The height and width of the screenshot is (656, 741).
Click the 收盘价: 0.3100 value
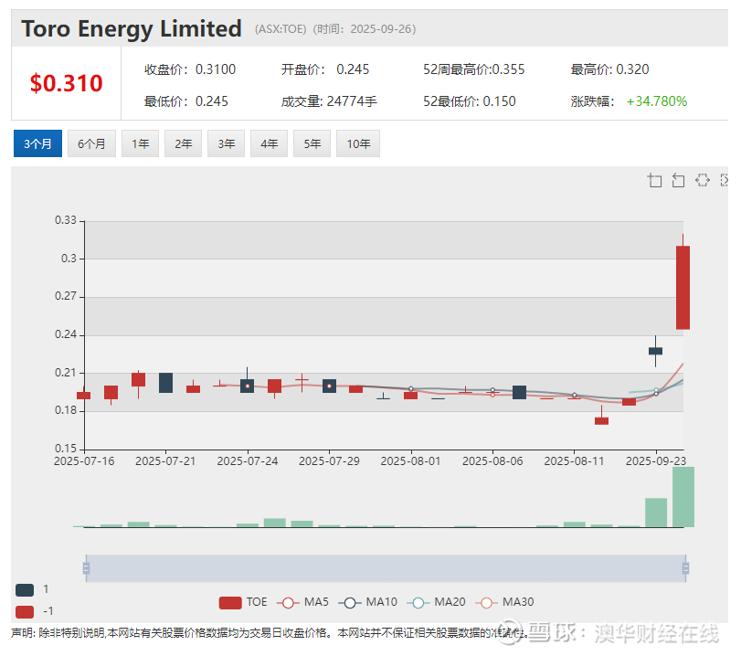point(190,69)
